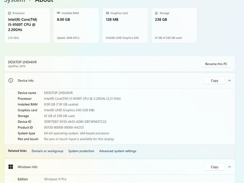Screen dimensions: 244x183
Task: Click the Windows logo icon
Action: click(11, 167)
